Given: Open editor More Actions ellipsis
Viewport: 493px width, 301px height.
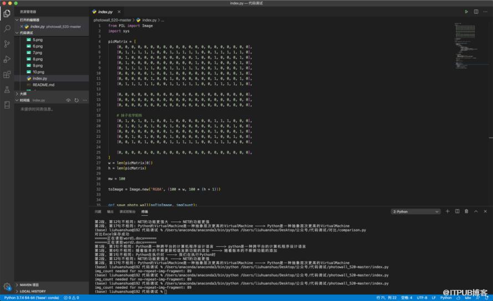Looking at the screenshot, I should (485, 12).
